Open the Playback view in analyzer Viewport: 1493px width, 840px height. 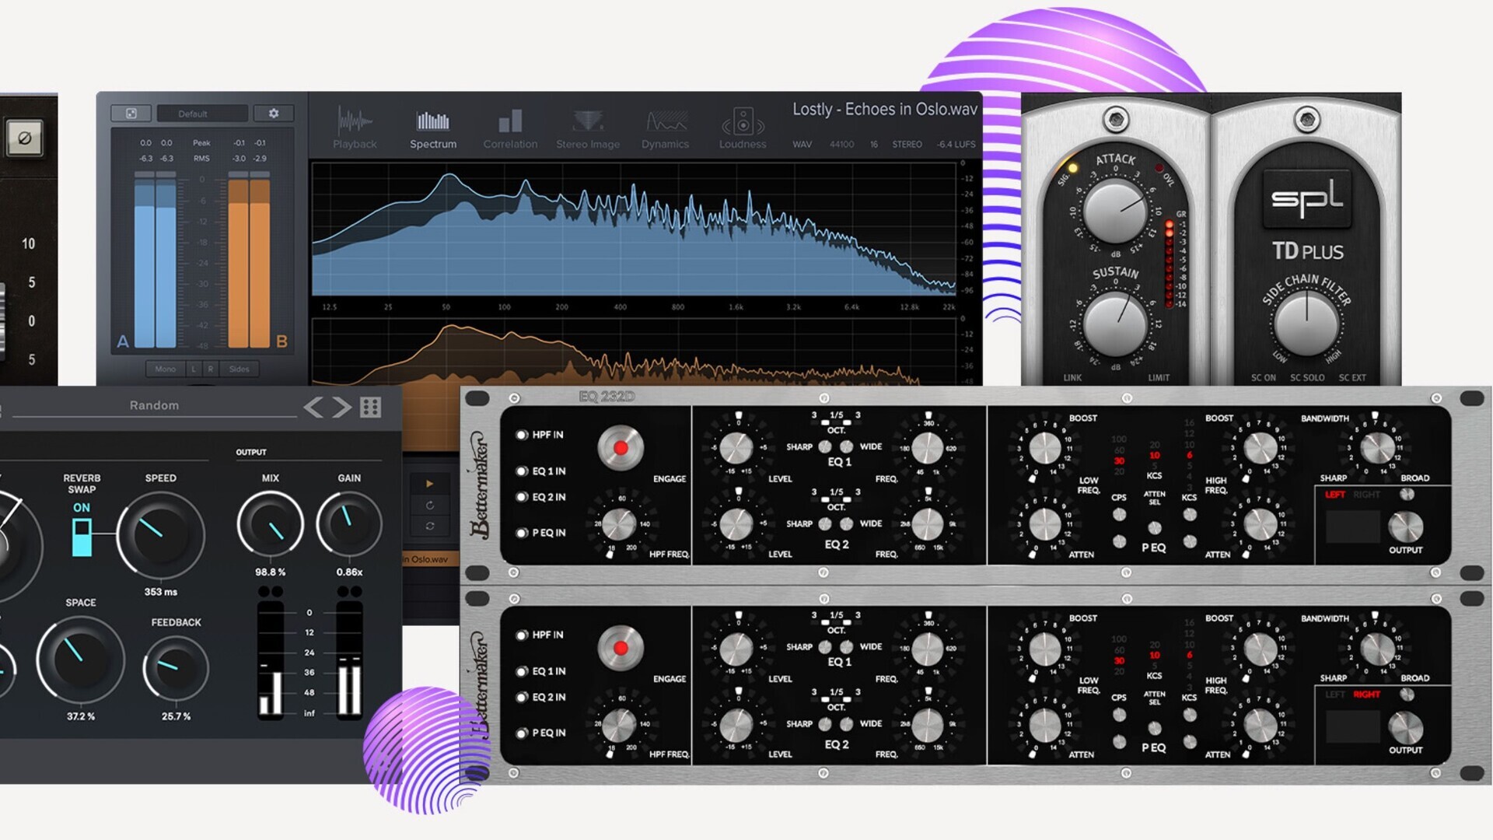point(355,128)
